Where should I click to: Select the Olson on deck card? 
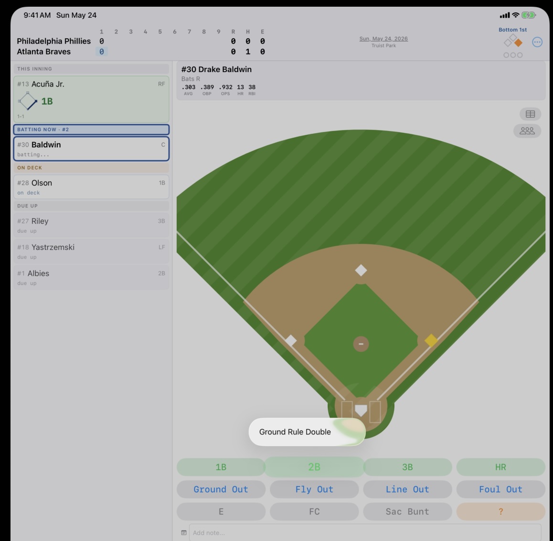(91, 187)
